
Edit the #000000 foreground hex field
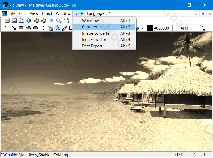pos(163,28)
